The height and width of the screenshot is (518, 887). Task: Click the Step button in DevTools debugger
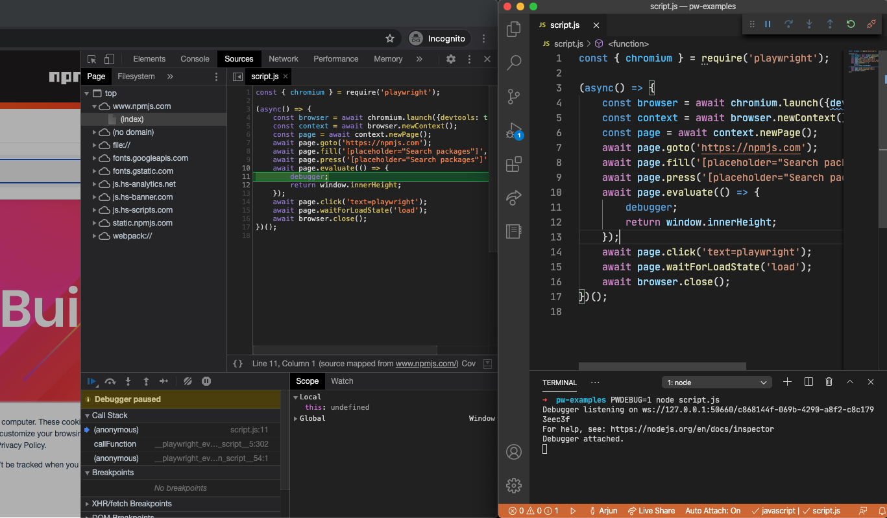click(x=164, y=381)
